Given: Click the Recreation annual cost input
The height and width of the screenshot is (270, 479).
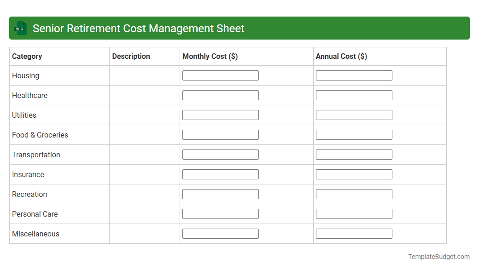Looking at the screenshot, I should click(354, 194).
